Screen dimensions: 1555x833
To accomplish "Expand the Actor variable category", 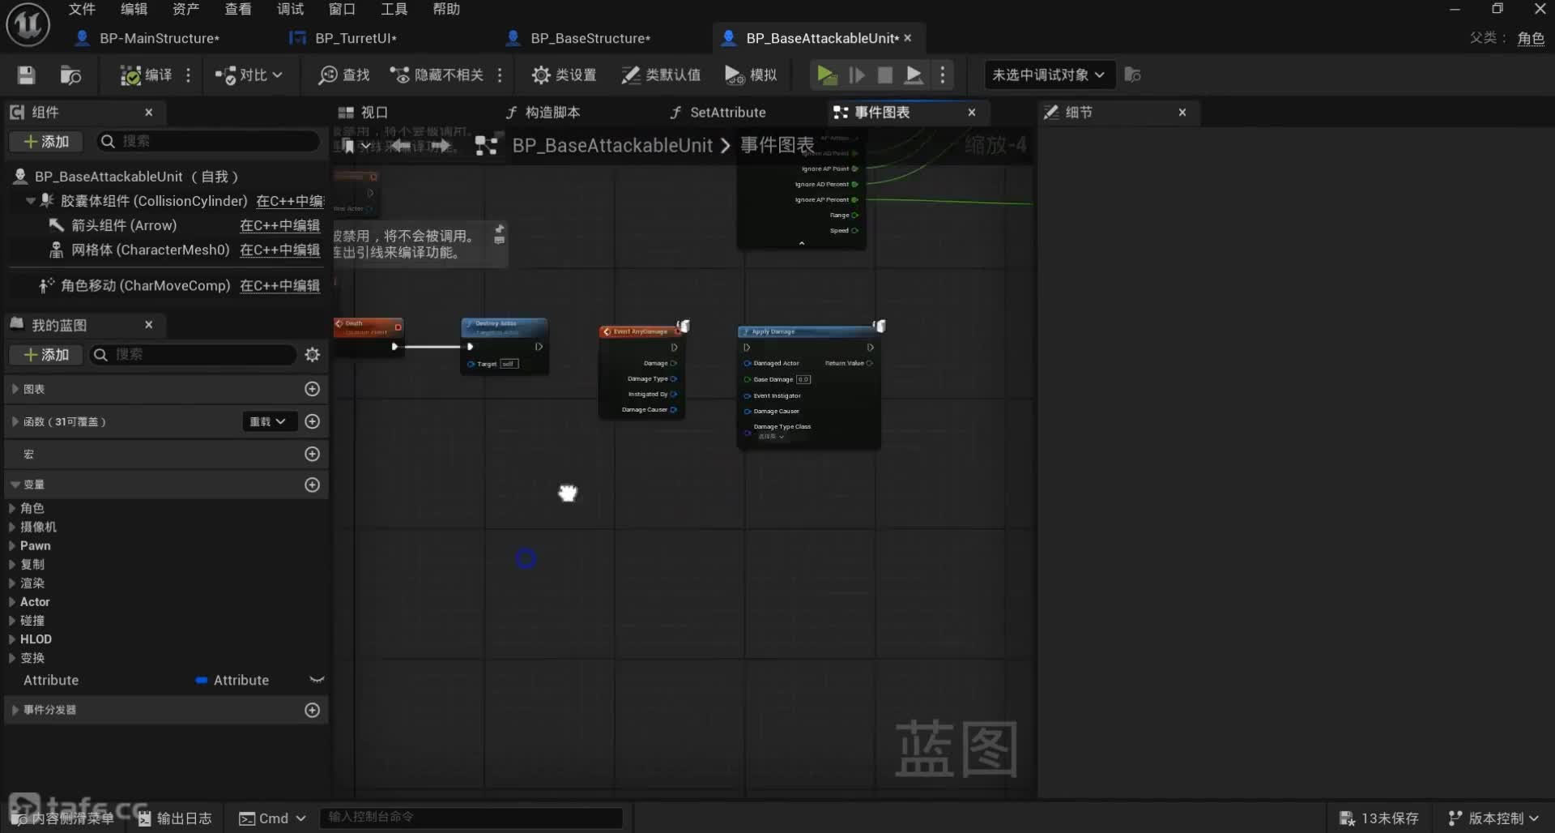I will [12, 602].
